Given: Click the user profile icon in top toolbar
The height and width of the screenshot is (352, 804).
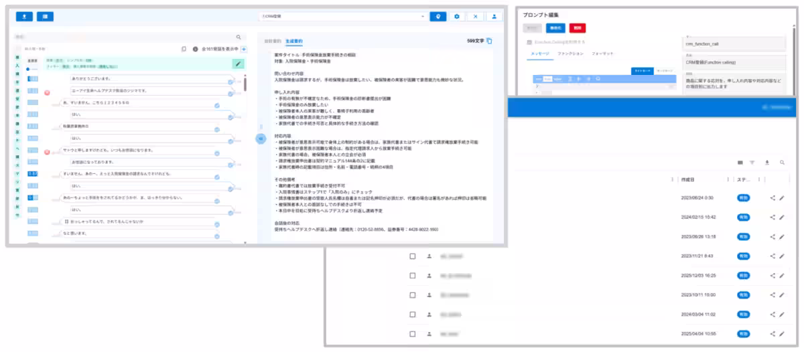Looking at the screenshot, I should point(494,16).
